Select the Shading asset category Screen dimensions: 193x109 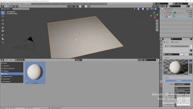[12, 74]
